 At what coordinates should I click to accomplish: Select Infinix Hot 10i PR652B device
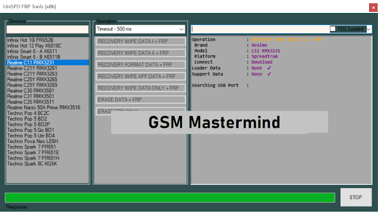point(47,40)
